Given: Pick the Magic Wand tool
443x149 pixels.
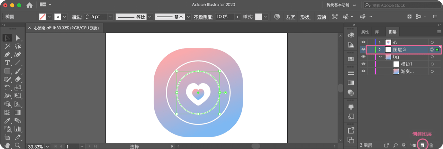Looking at the screenshot, I should [7, 46].
